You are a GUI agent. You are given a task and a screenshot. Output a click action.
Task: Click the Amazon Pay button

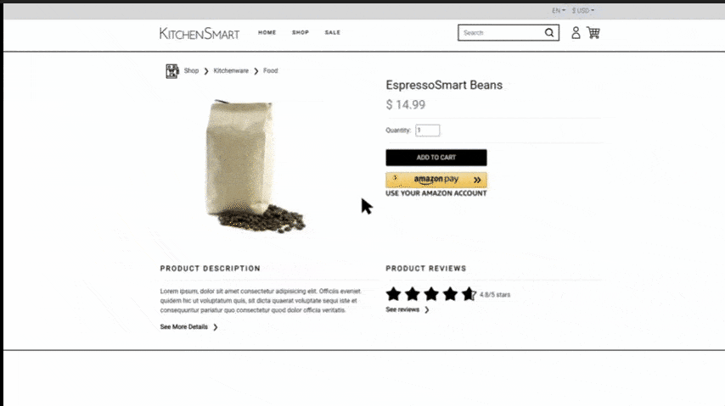click(x=436, y=180)
